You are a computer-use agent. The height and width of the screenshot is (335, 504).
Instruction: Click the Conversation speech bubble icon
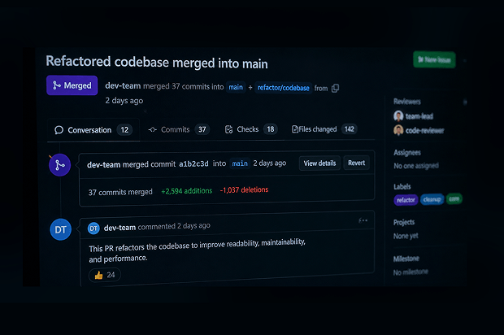59,130
